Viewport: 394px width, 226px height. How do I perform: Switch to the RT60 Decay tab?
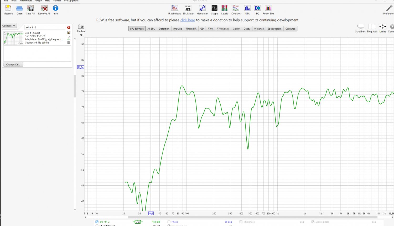[x=223, y=29]
